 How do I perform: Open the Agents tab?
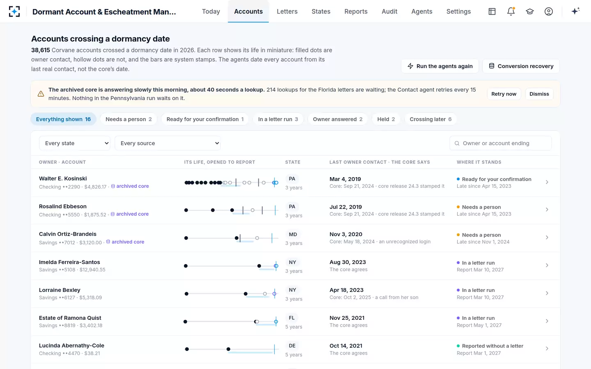(422, 11)
